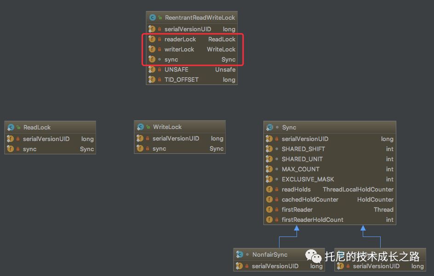Click the class icon of the ReadLock box
The height and width of the screenshot is (276, 434).
(11, 128)
